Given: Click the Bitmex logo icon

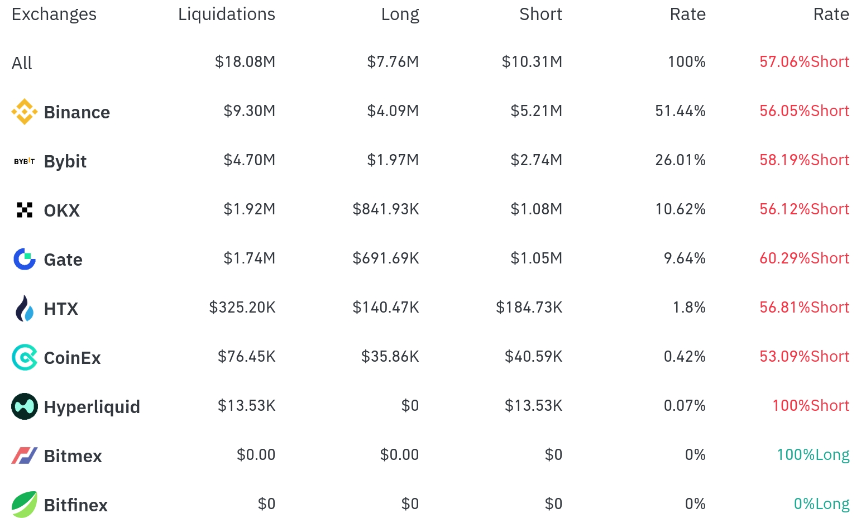Looking at the screenshot, I should 25,455.
